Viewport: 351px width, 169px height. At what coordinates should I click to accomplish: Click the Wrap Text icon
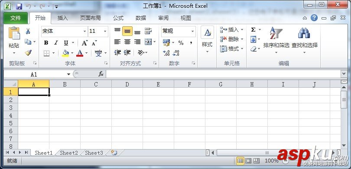coord(148,31)
